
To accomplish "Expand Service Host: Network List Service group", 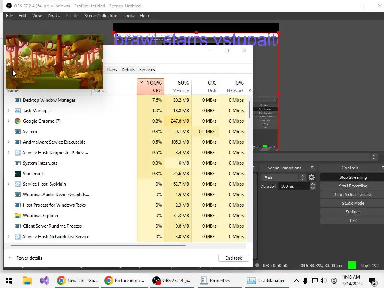I will pos(9,237).
